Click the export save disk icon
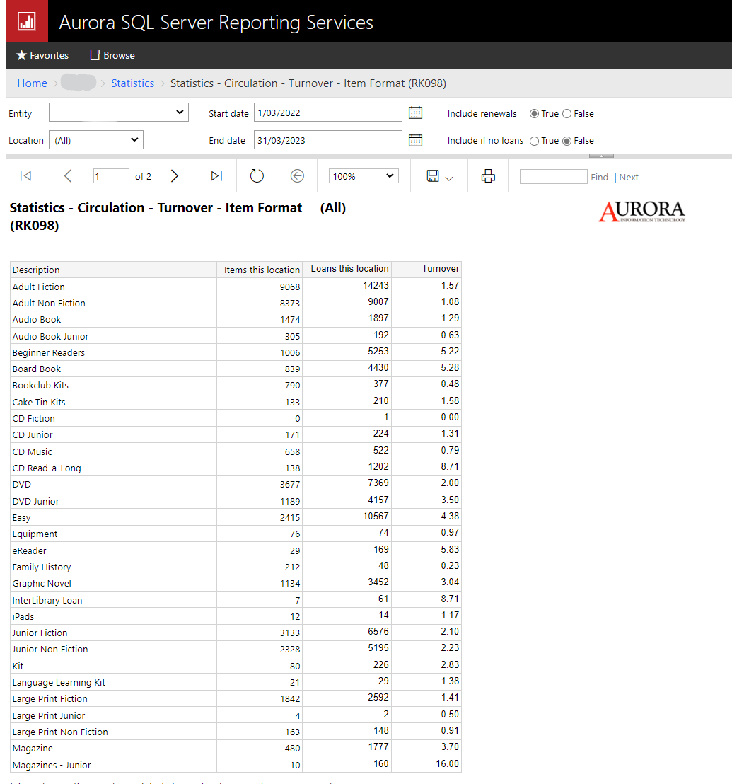The height and width of the screenshot is (784, 732). [x=433, y=176]
